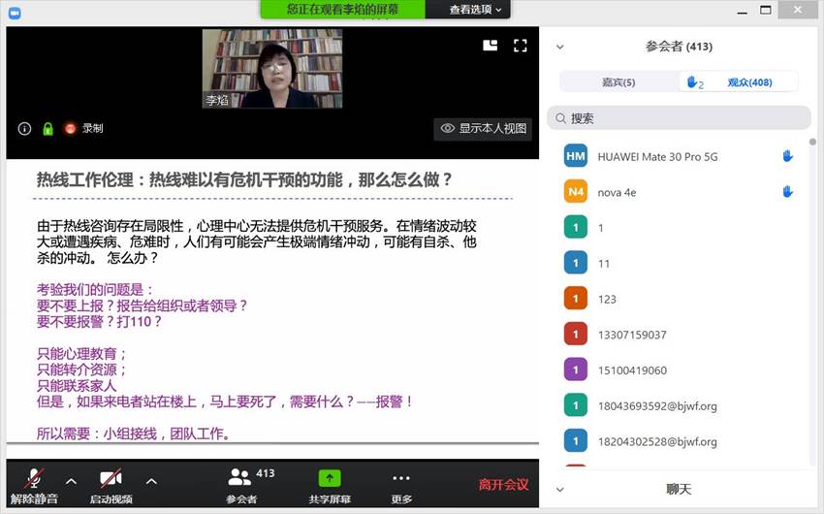The image size is (824, 514).
Task: Click the raised hand count icon
Action: [x=695, y=82]
